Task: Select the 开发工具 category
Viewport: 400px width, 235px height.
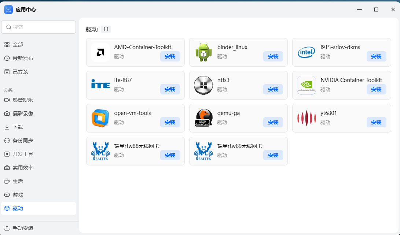Action: click(38, 154)
